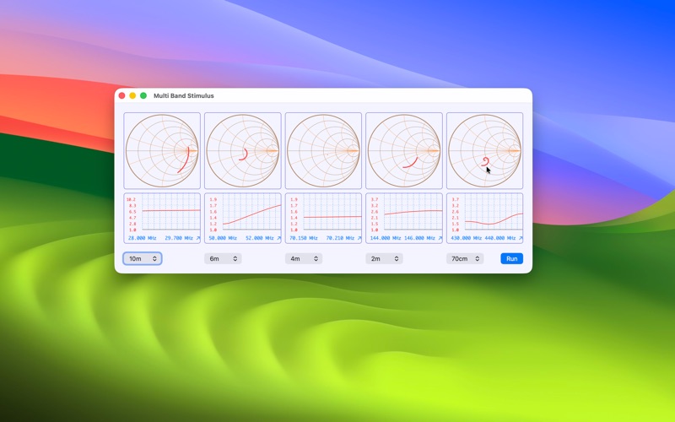Click the 146.000 MHz stop frequency
Viewport: 675px width, 422px height.
(419, 238)
